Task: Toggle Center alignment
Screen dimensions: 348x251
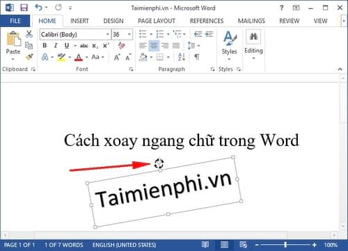Action: click(154, 45)
